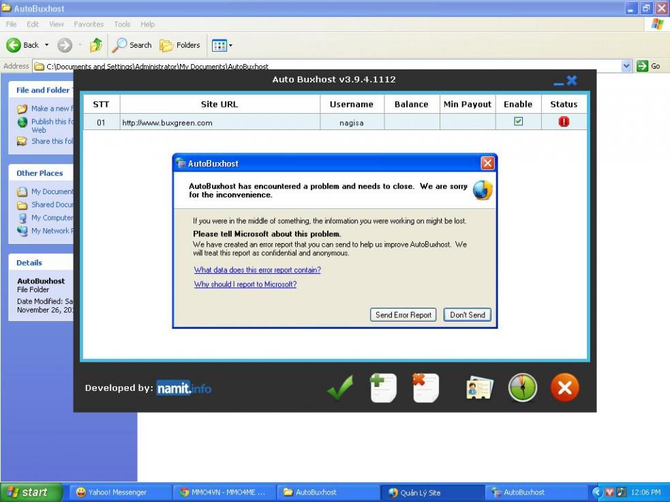
Task: Open My Documents in Other Places
Action: [x=45, y=191]
